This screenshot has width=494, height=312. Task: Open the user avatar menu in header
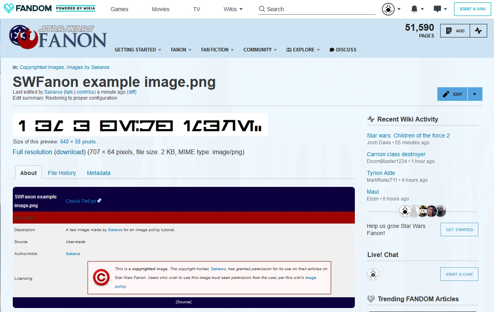[x=388, y=9]
